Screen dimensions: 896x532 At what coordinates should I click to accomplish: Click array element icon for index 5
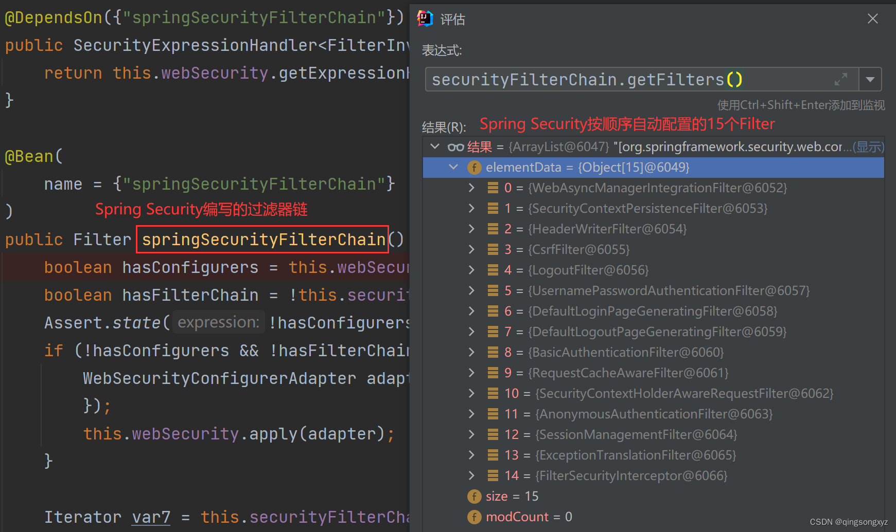click(x=493, y=290)
